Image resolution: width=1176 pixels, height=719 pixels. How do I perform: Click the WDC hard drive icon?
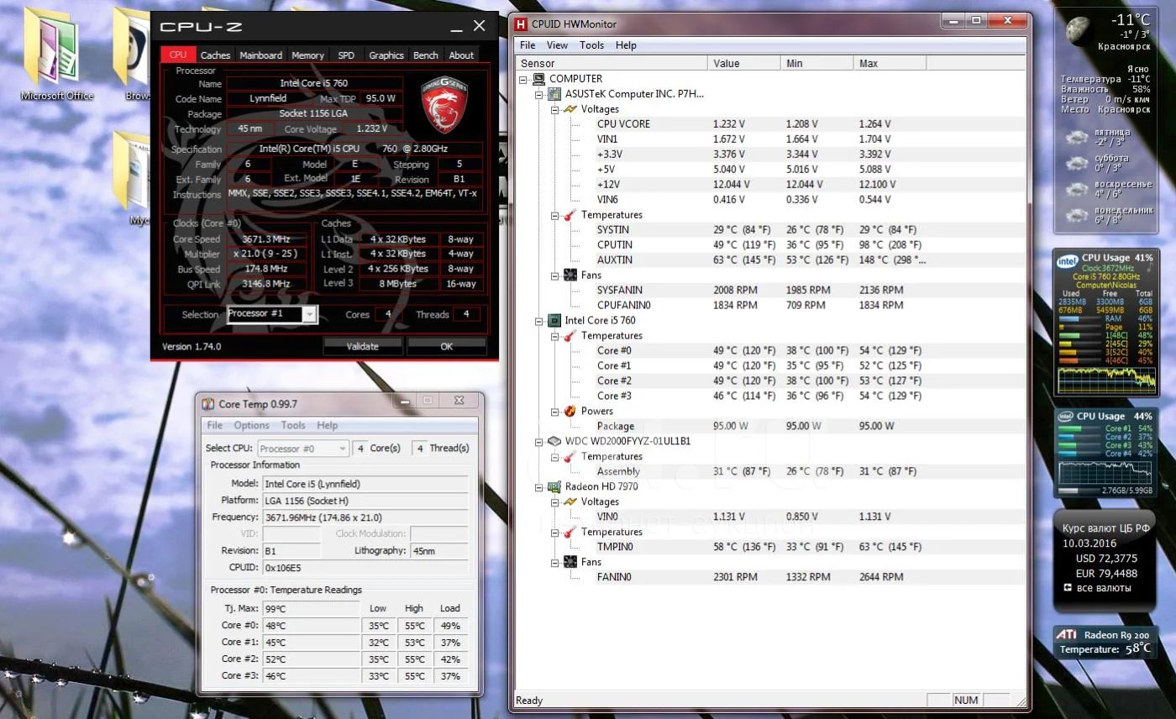554,442
